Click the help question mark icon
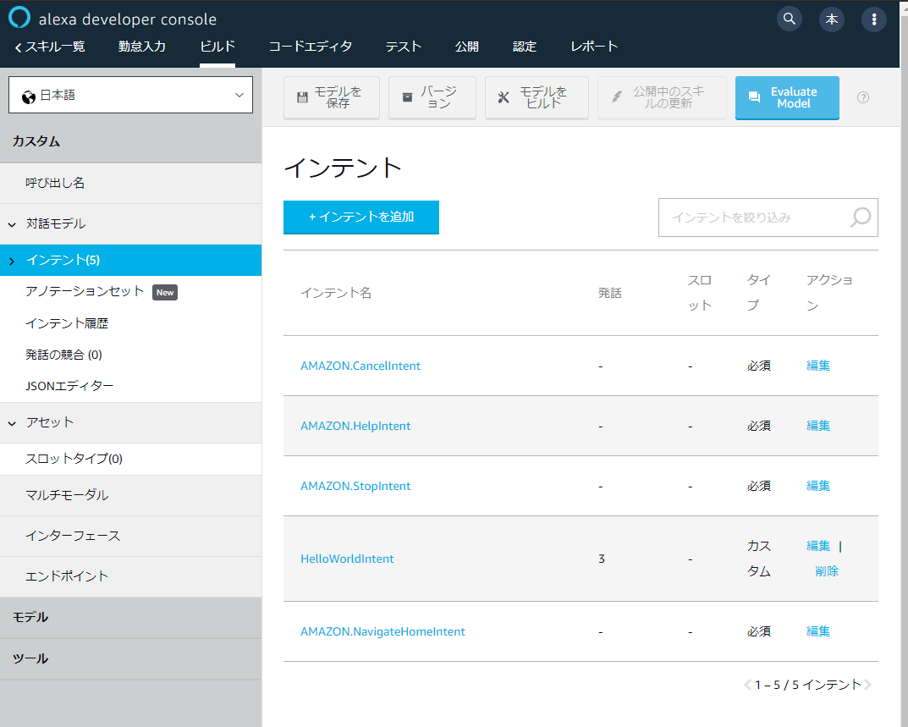 (863, 97)
